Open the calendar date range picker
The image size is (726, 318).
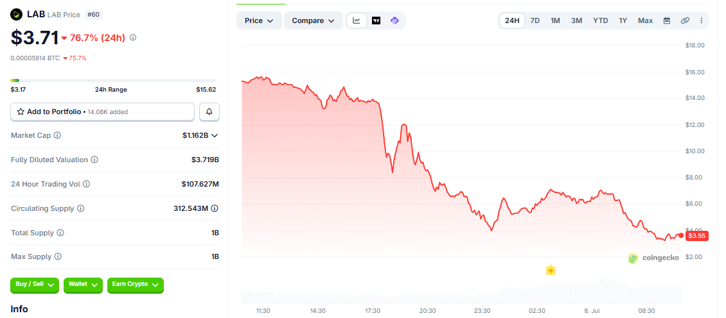667,21
